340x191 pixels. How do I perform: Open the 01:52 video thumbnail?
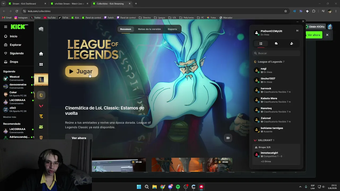(x=192, y=165)
